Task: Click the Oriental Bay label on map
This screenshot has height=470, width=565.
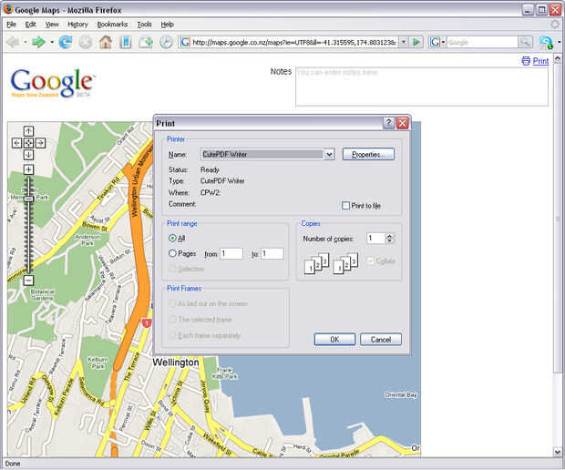Action: [401, 394]
